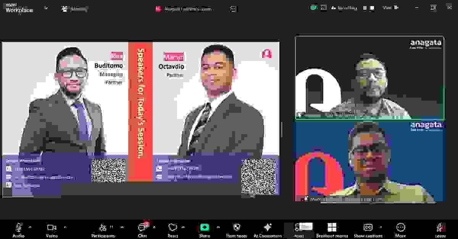Mute audio with the microphone icon

coord(18,227)
